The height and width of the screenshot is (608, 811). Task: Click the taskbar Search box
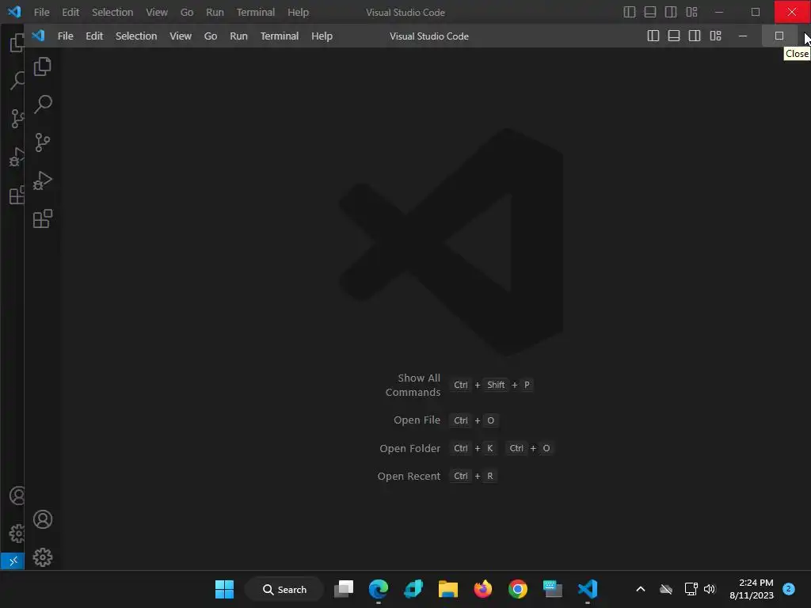coord(284,589)
